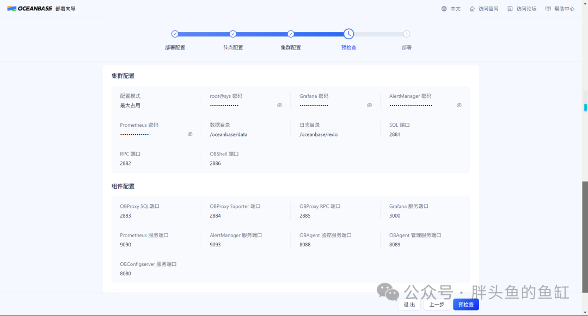Click the OceanBase logo
The height and width of the screenshot is (316, 588).
click(29, 9)
